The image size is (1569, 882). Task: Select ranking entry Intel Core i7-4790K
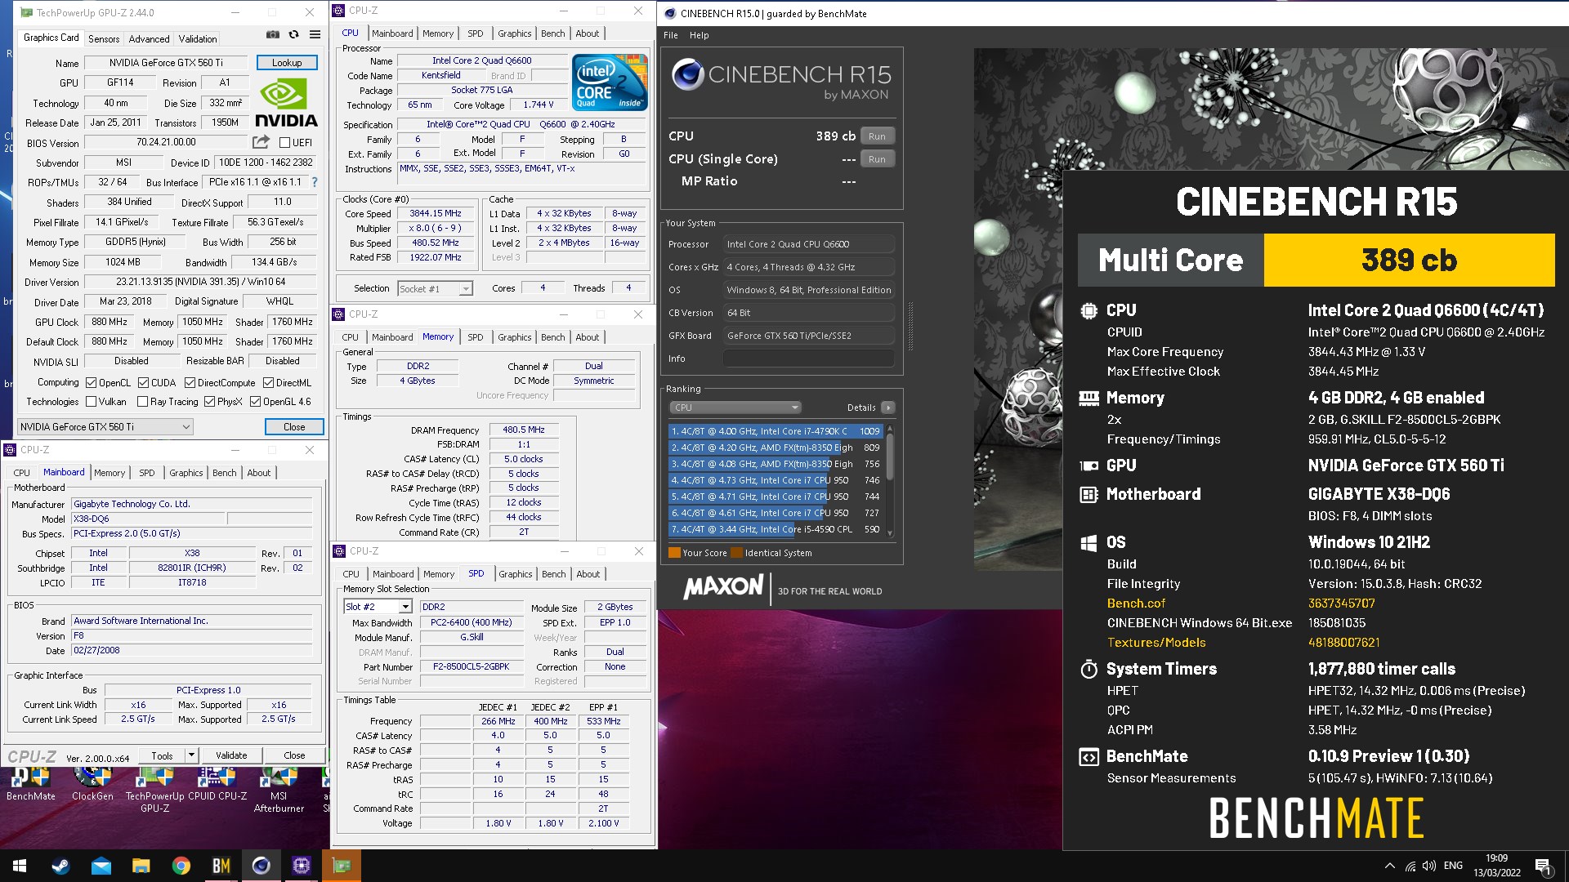tap(776, 431)
